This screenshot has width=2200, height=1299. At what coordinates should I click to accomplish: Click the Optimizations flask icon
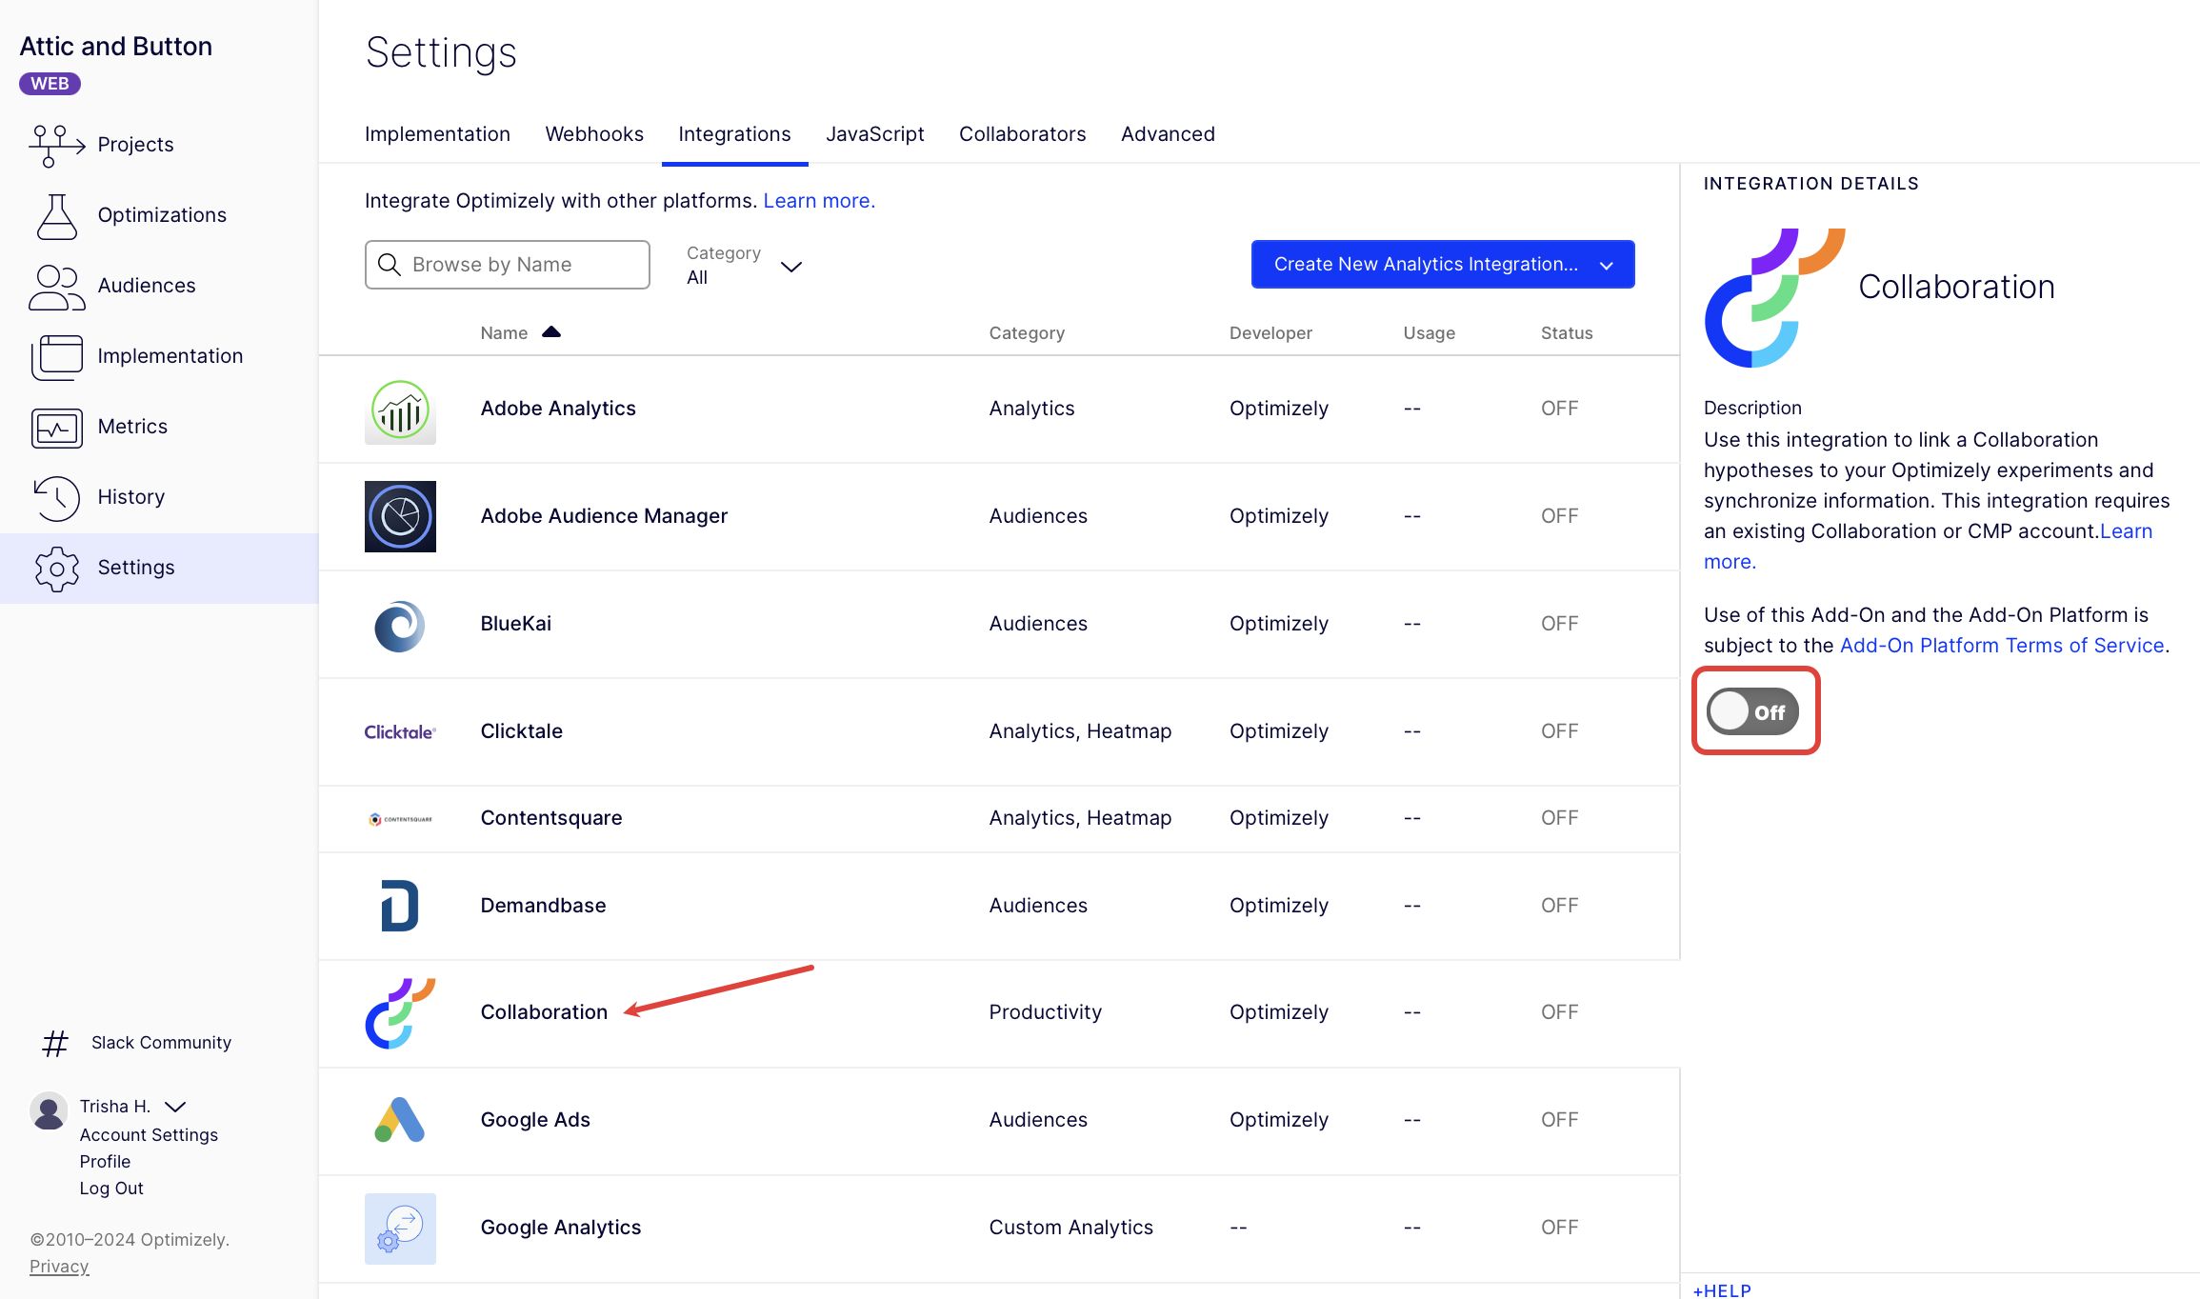57,215
